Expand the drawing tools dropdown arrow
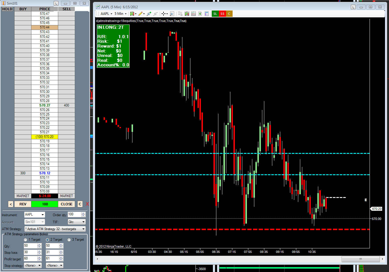Viewport: 389px width, 272px height. 144,14
